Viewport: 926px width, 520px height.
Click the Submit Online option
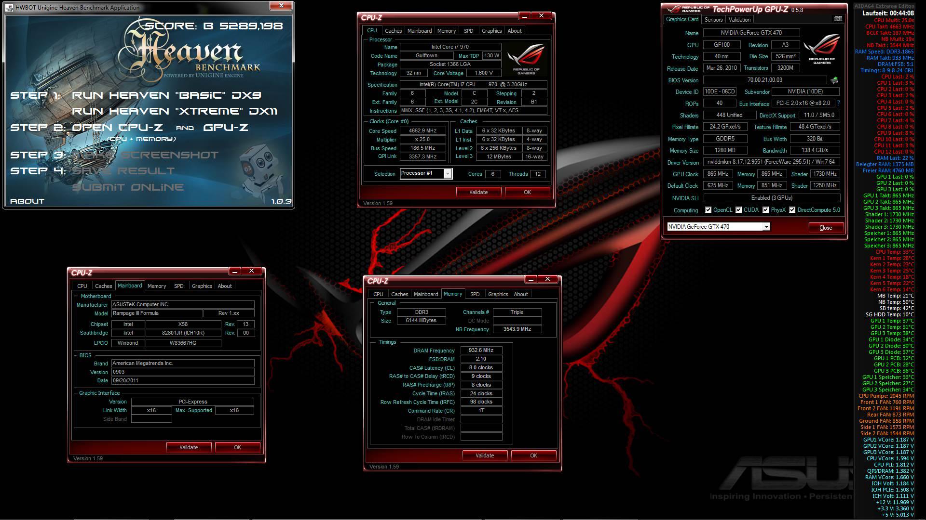(x=128, y=187)
